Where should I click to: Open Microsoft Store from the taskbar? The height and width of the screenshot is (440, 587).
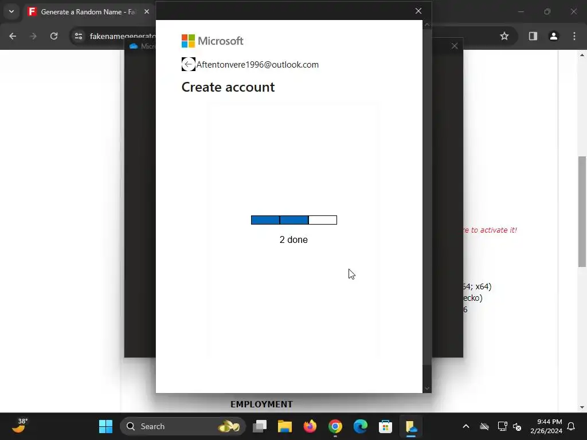click(385, 426)
